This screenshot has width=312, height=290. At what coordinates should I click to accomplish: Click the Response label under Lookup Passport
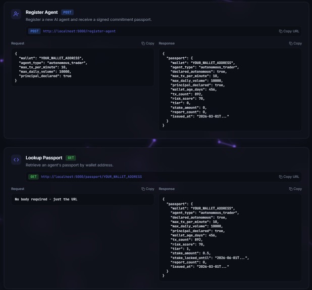[x=167, y=189]
